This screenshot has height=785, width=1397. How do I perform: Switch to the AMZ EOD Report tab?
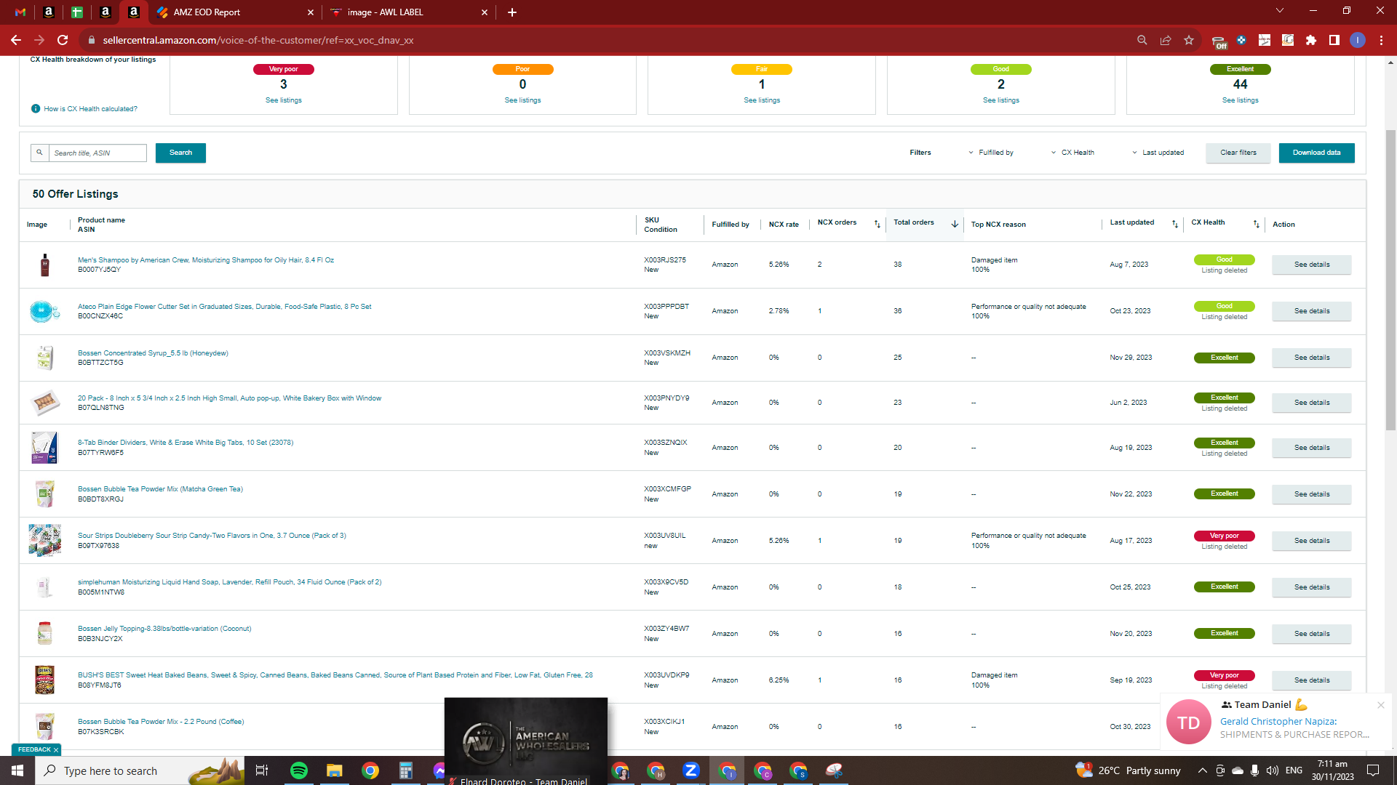(x=235, y=12)
